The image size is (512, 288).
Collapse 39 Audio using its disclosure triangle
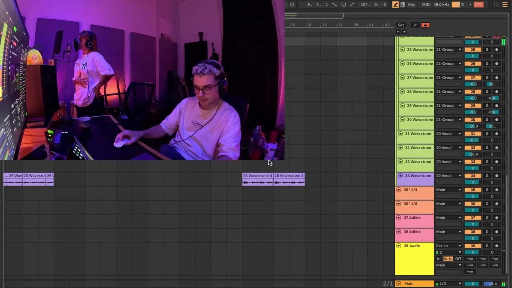[x=399, y=246]
